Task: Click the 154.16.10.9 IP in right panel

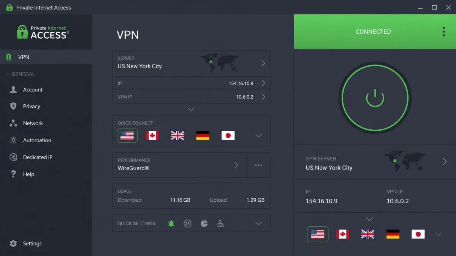Action: point(321,201)
